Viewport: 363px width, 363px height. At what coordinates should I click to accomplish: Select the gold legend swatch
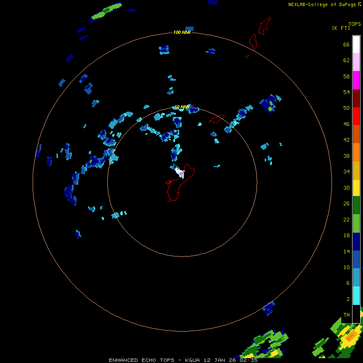coord(356,171)
